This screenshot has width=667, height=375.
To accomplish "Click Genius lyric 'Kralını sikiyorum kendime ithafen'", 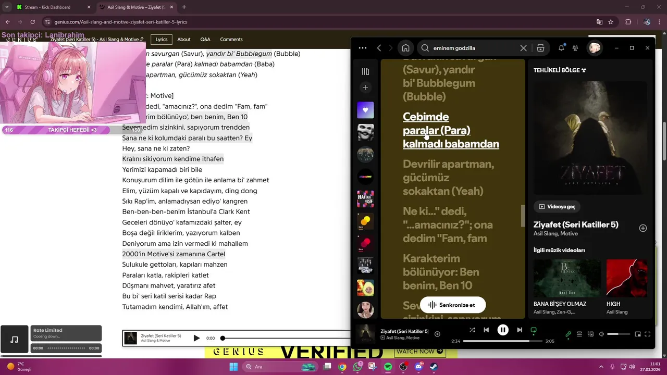I will pos(172,159).
